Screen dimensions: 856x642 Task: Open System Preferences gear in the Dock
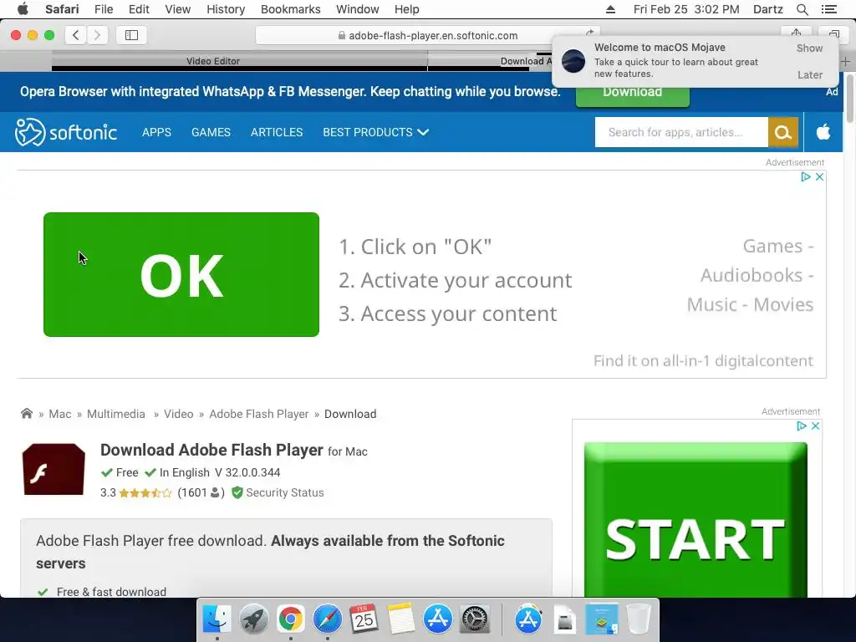click(x=475, y=619)
